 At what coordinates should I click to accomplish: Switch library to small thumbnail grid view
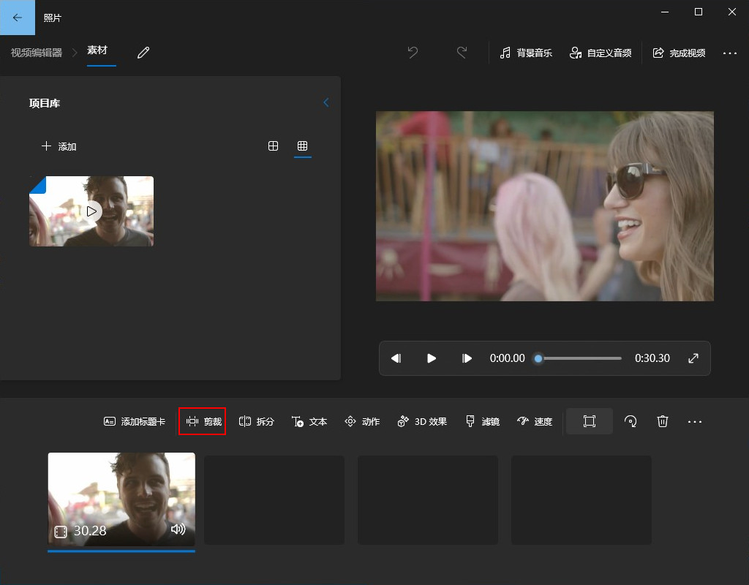[x=302, y=146]
